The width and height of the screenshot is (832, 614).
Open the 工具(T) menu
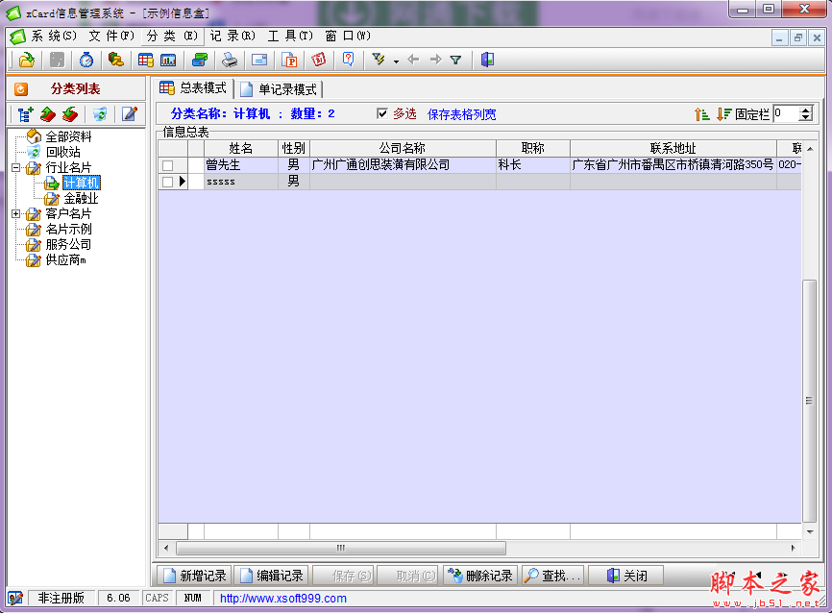[x=289, y=36]
